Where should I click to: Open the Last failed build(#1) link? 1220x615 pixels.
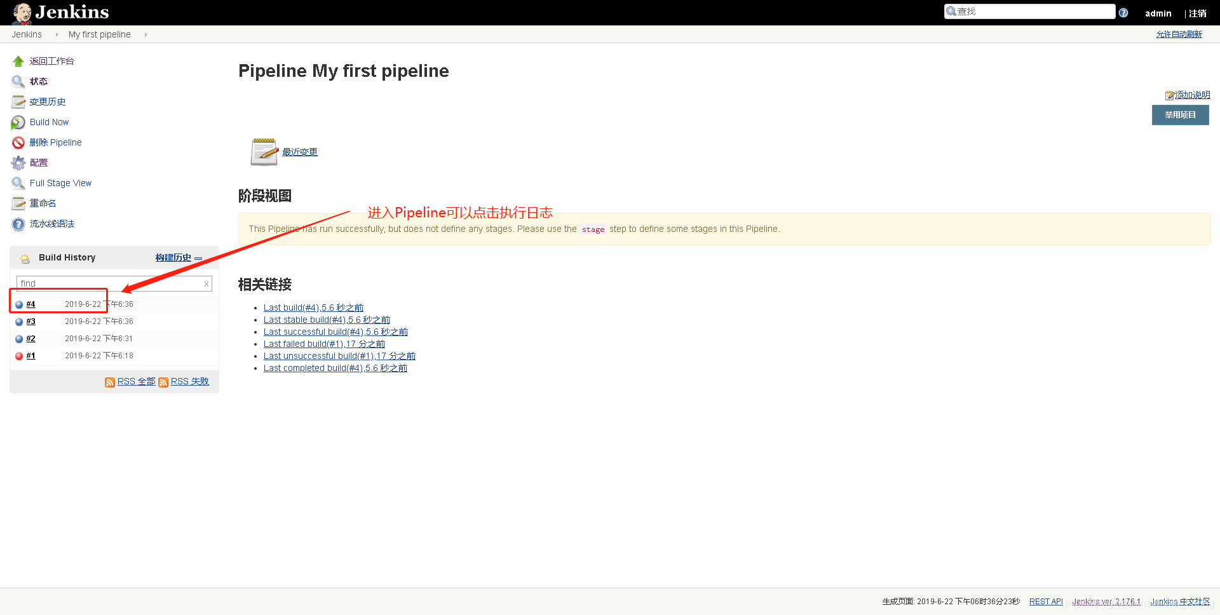pos(324,344)
